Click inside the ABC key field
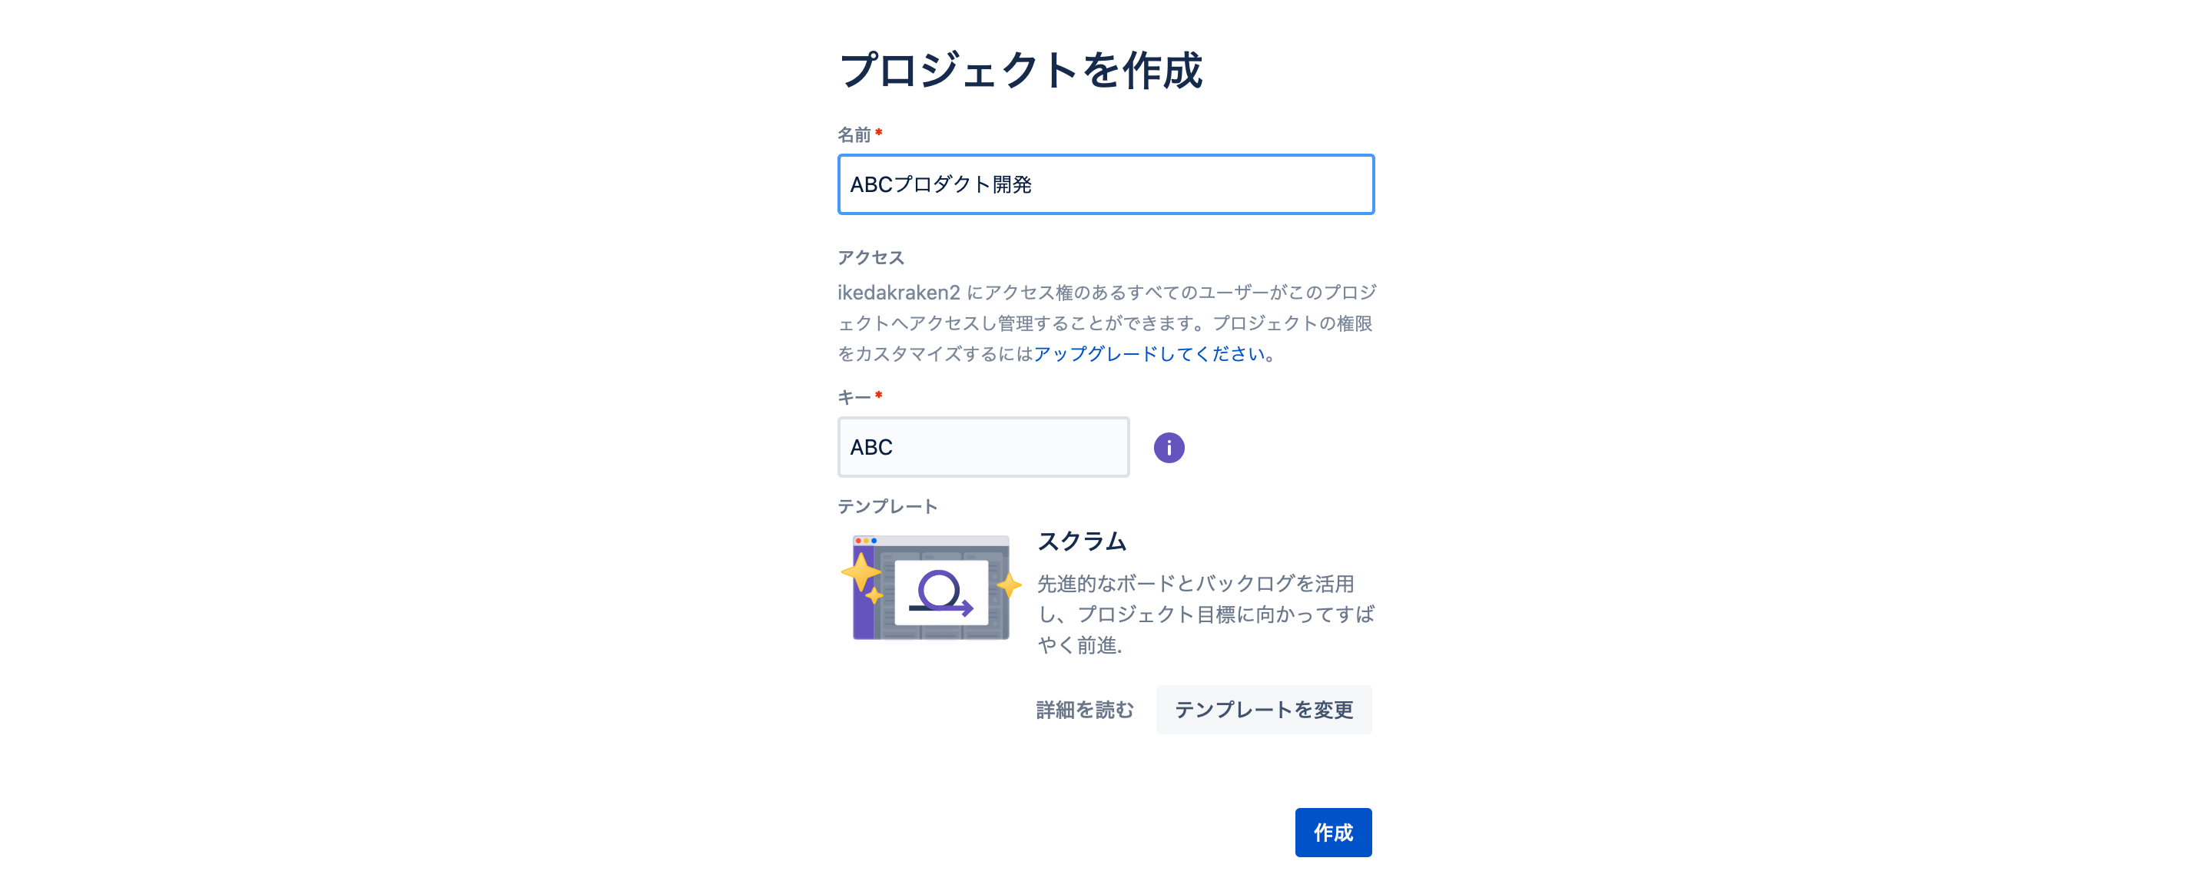Viewport: 2212px width, 871px height. pyautogui.click(x=983, y=446)
